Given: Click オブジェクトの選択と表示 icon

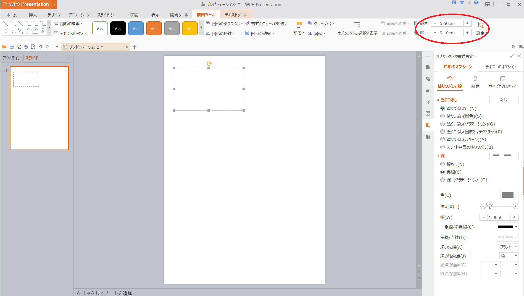Looking at the screenshot, I should [357, 25].
